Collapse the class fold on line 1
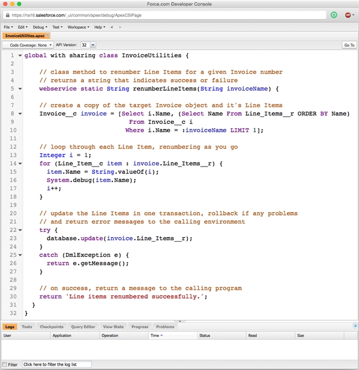The image size is (359, 370). [20, 55]
